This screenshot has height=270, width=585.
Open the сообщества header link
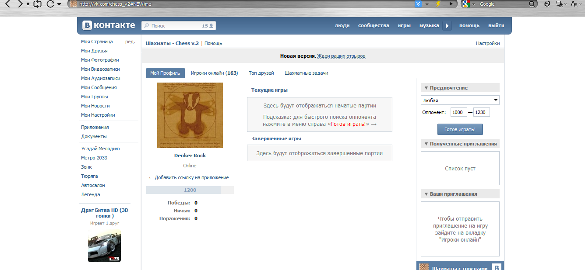click(374, 25)
